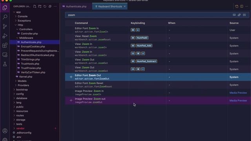The width and height of the screenshot is (251, 141).
Task: Open the Search view in activity bar
Action: tap(5, 17)
